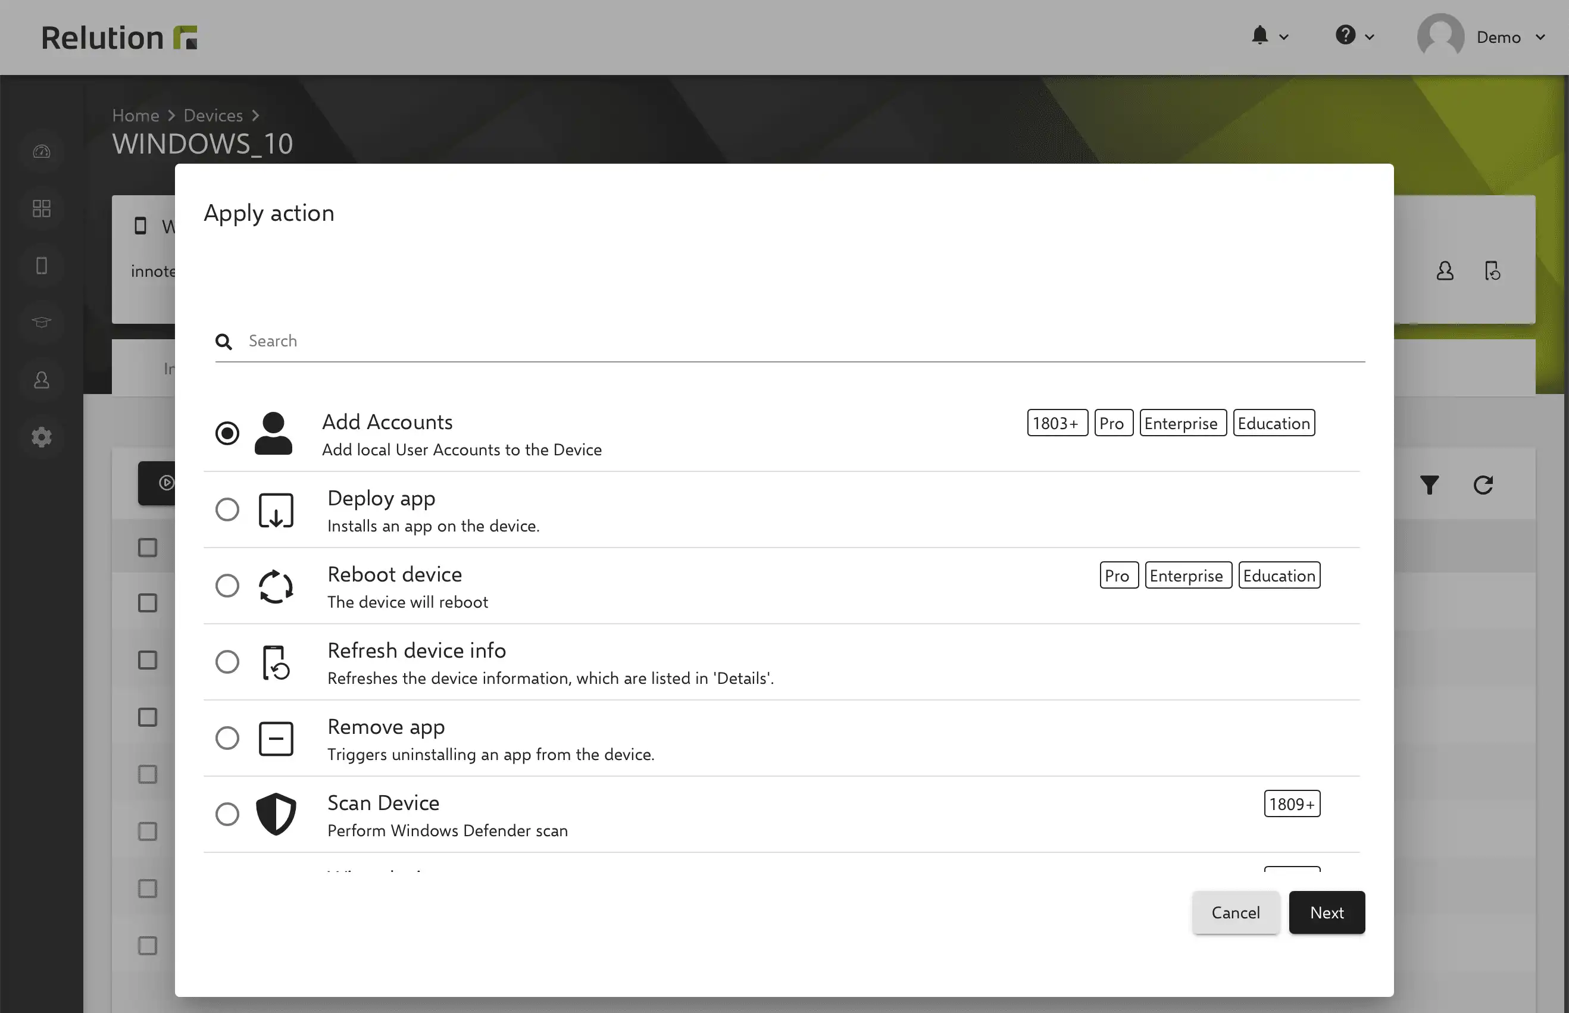
Task: Open the help question mark icon
Action: click(x=1345, y=35)
